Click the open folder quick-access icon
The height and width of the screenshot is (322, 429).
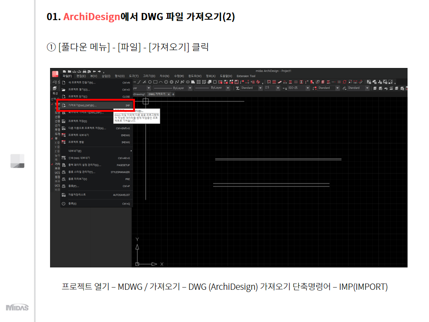tap(69, 72)
